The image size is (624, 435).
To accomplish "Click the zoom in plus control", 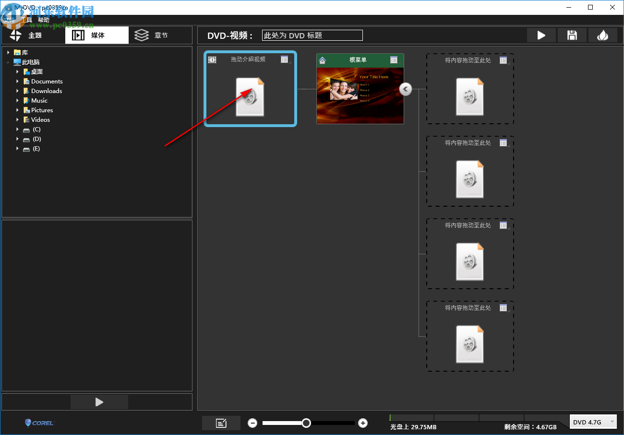I will coord(362,423).
